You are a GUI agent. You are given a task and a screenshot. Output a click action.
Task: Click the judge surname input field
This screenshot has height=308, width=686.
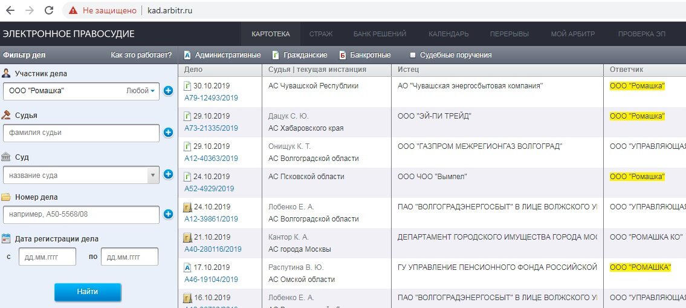(82, 133)
